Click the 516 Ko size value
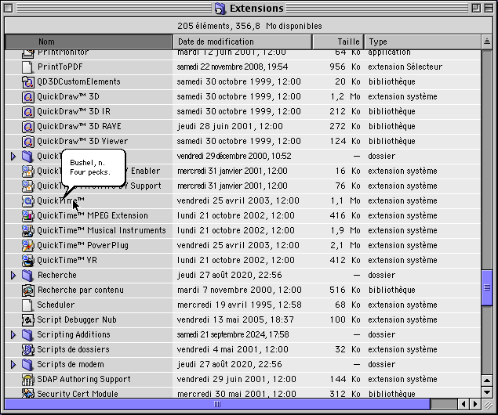This screenshot has height=415, width=498. [345, 290]
